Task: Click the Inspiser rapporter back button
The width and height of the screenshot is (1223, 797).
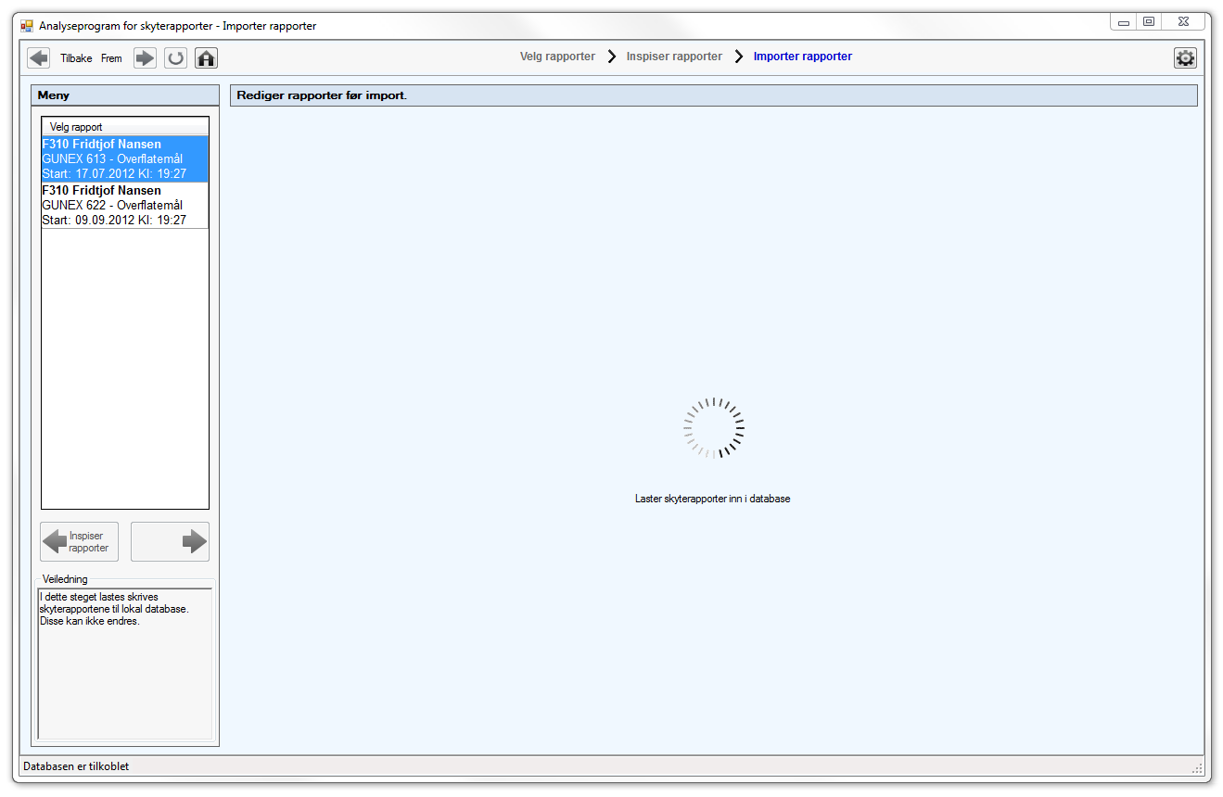Action: tap(79, 541)
